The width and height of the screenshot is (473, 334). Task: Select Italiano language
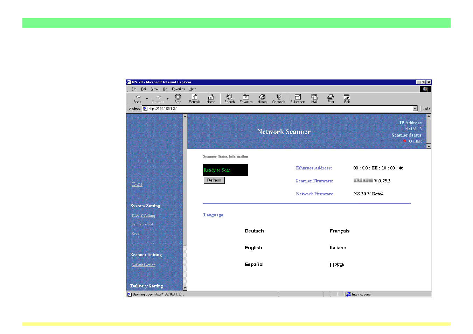[338, 248]
